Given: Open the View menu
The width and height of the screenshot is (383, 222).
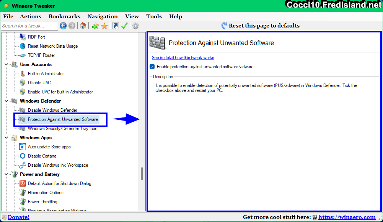Looking at the screenshot, I should tap(132, 16).
